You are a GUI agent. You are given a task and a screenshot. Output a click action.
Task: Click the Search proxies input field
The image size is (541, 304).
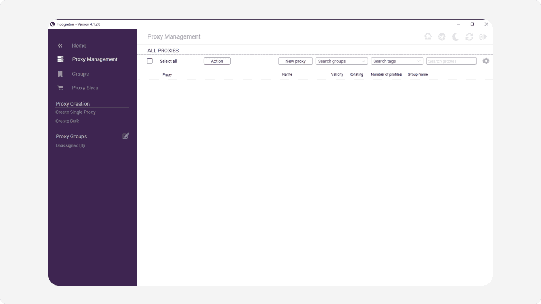click(x=451, y=61)
